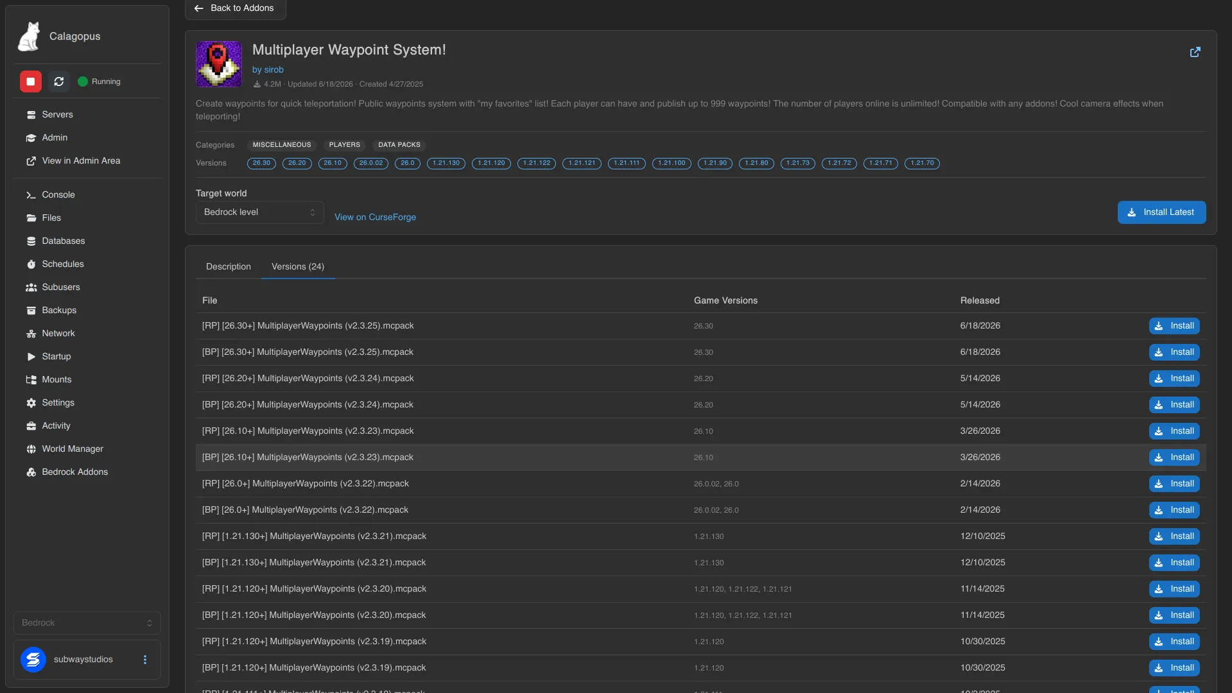Open the Bedrock server selector dropdown
Image resolution: width=1232 pixels, height=693 pixels.
point(87,623)
